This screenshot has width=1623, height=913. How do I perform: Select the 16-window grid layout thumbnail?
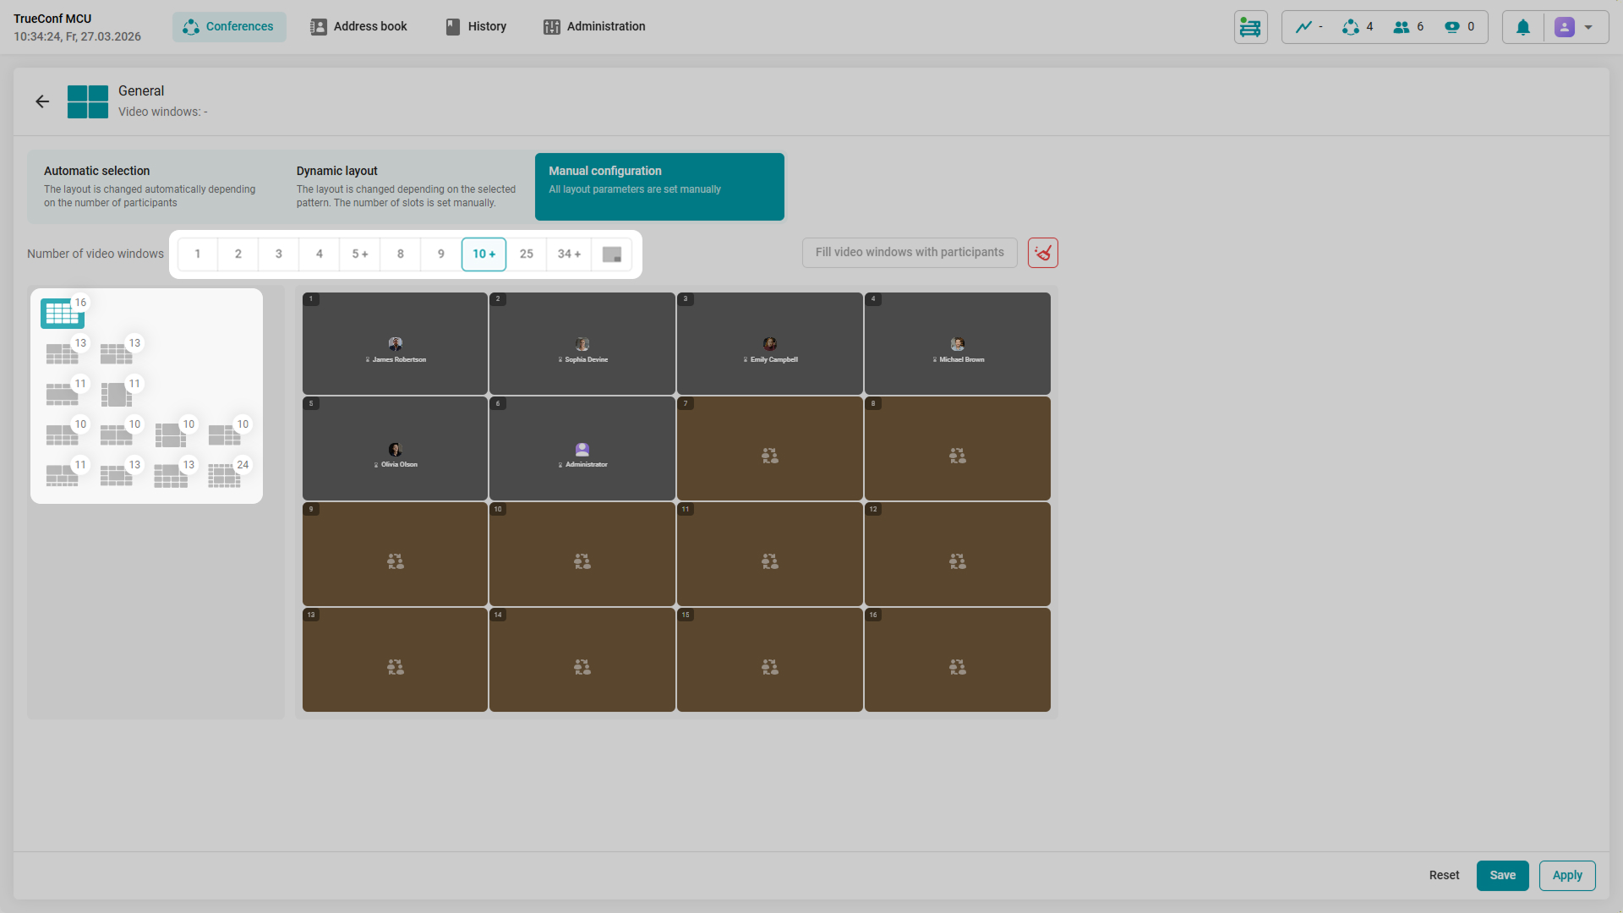[62, 313]
